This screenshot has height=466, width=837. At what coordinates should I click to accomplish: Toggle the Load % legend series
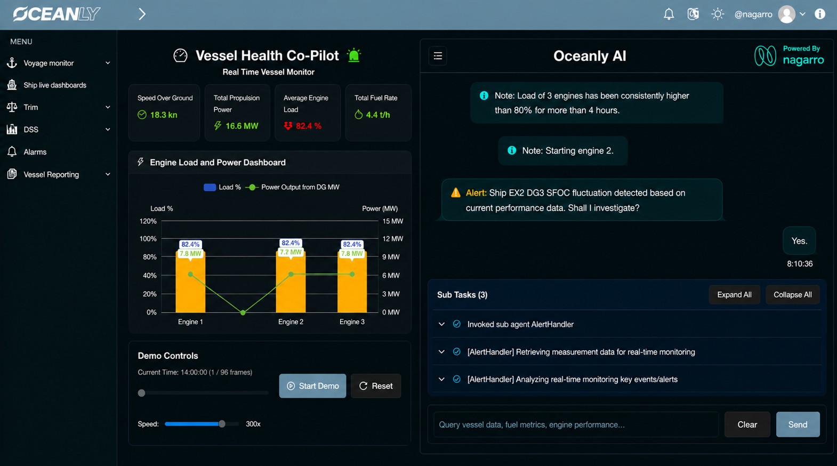[x=222, y=187]
